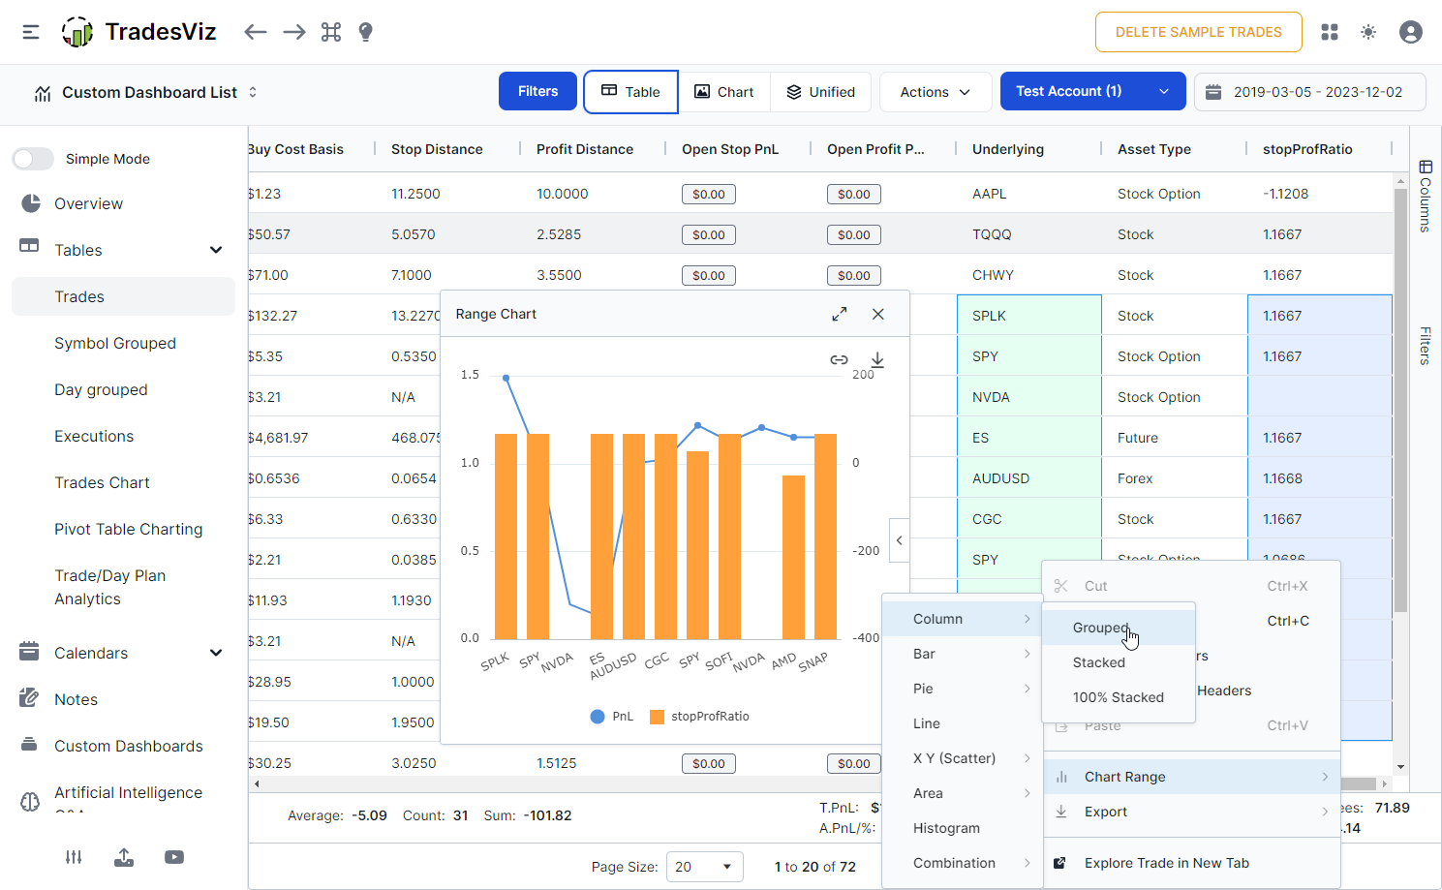Select 100% Stacked column option
1442x890 pixels.
tap(1119, 697)
